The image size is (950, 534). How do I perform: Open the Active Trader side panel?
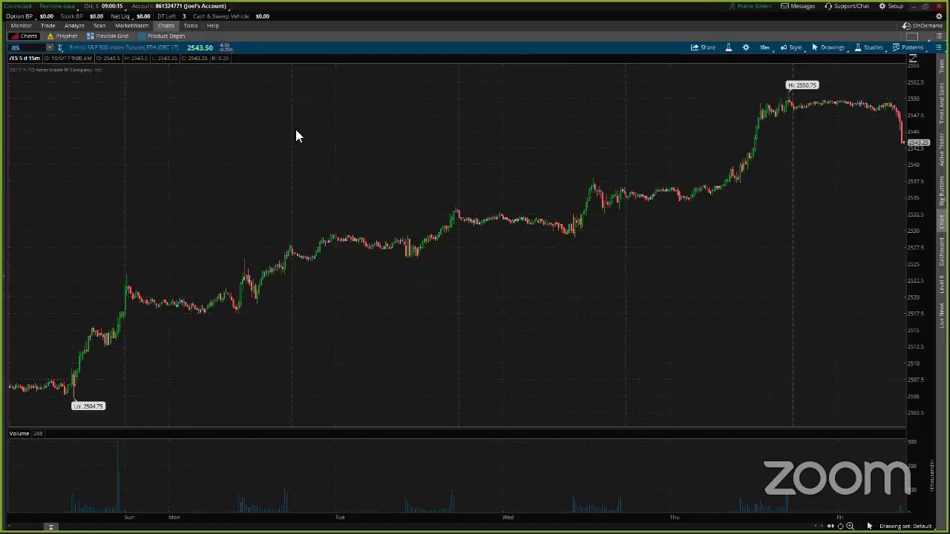pos(943,150)
